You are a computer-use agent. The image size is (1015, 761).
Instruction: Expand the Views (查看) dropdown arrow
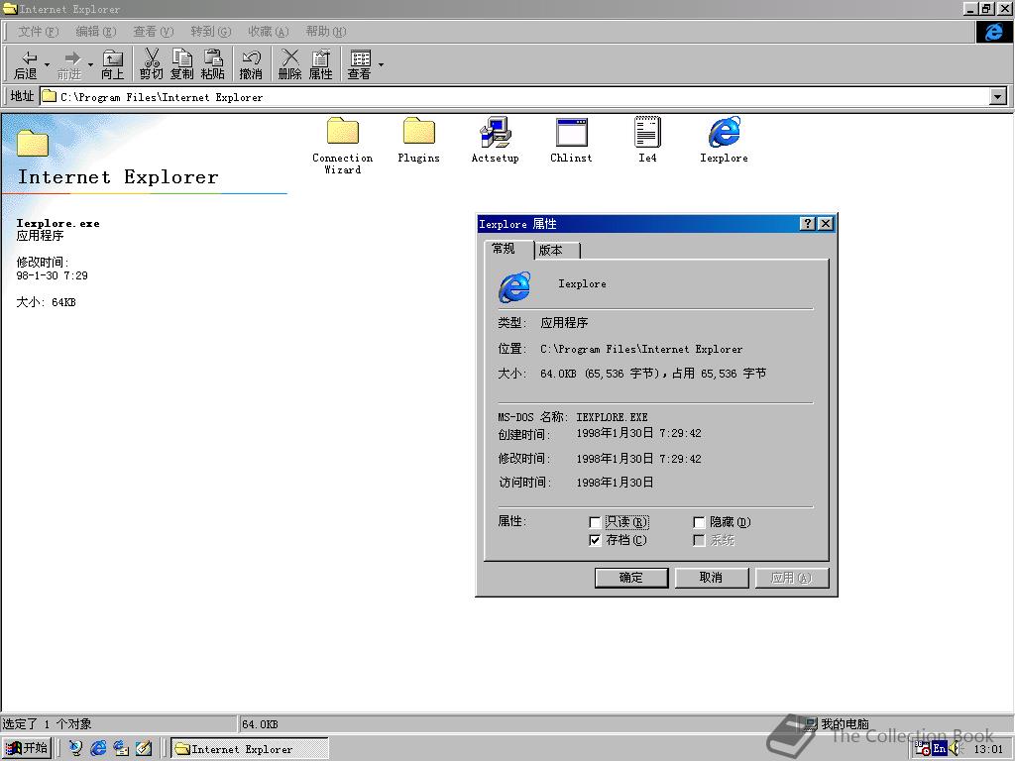coord(381,64)
